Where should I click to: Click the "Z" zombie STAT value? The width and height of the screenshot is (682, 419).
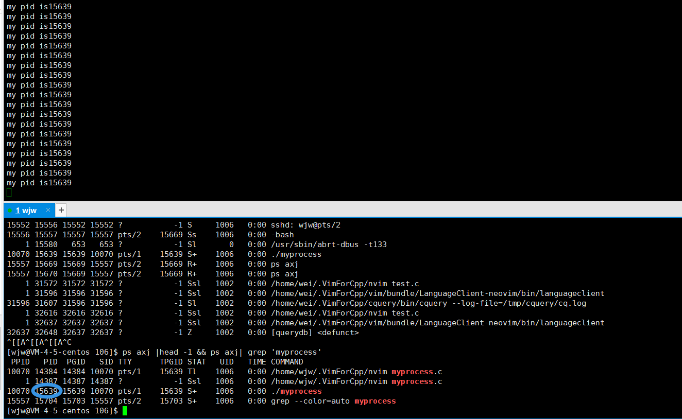coord(190,333)
